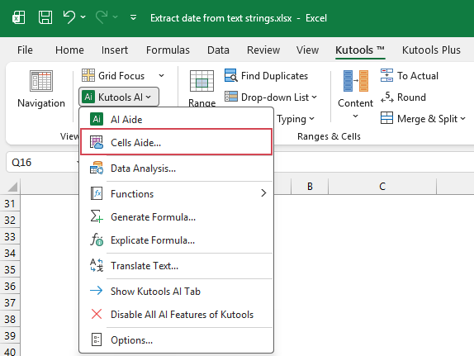The image size is (474, 356).
Task: Select row 37 header
Action: 10,303
